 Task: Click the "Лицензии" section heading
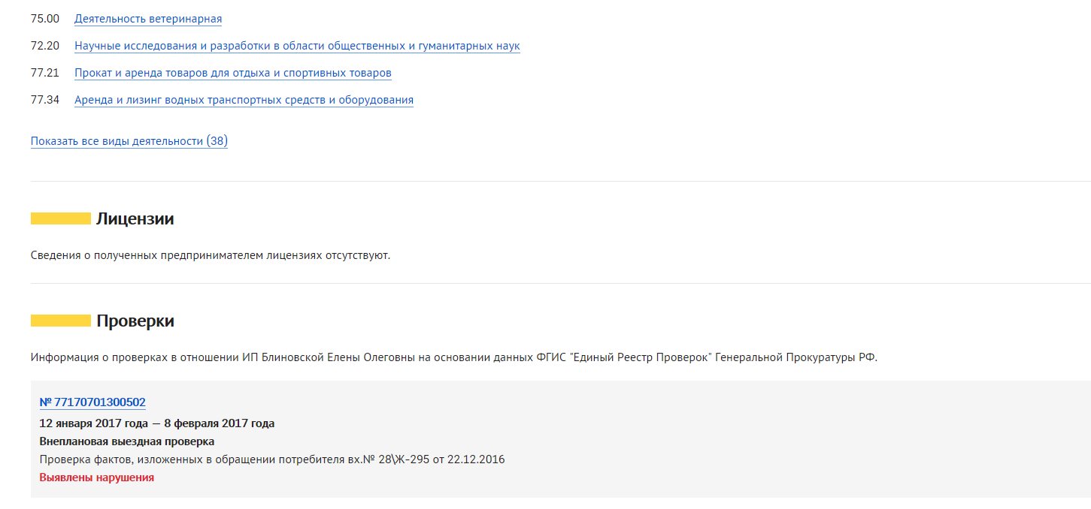click(135, 219)
